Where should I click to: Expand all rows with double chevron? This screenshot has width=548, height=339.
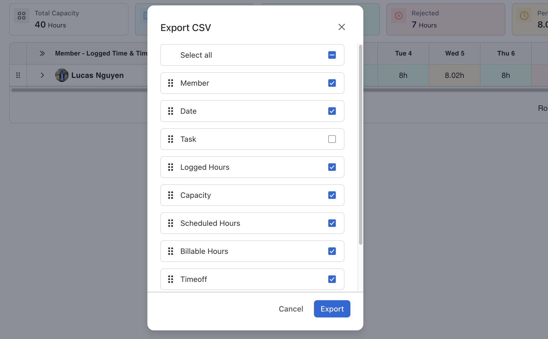(42, 53)
